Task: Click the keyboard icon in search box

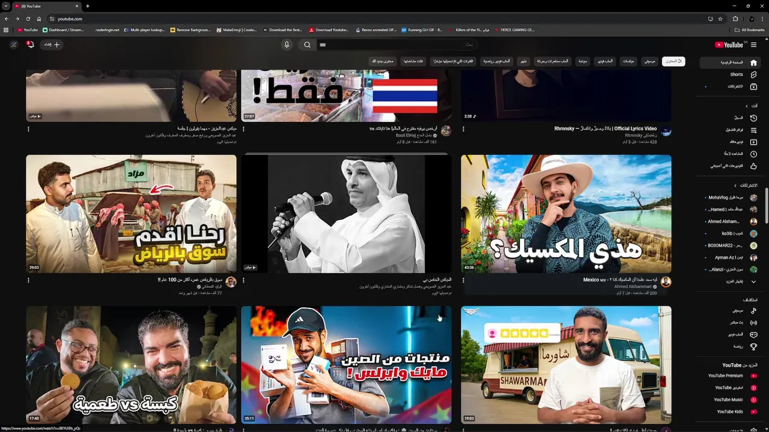Action: 323,44
